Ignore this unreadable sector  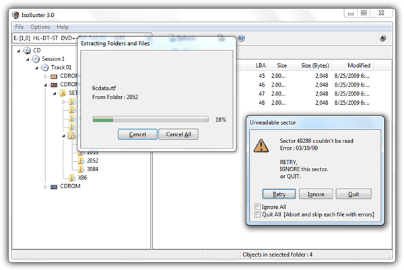click(316, 194)
